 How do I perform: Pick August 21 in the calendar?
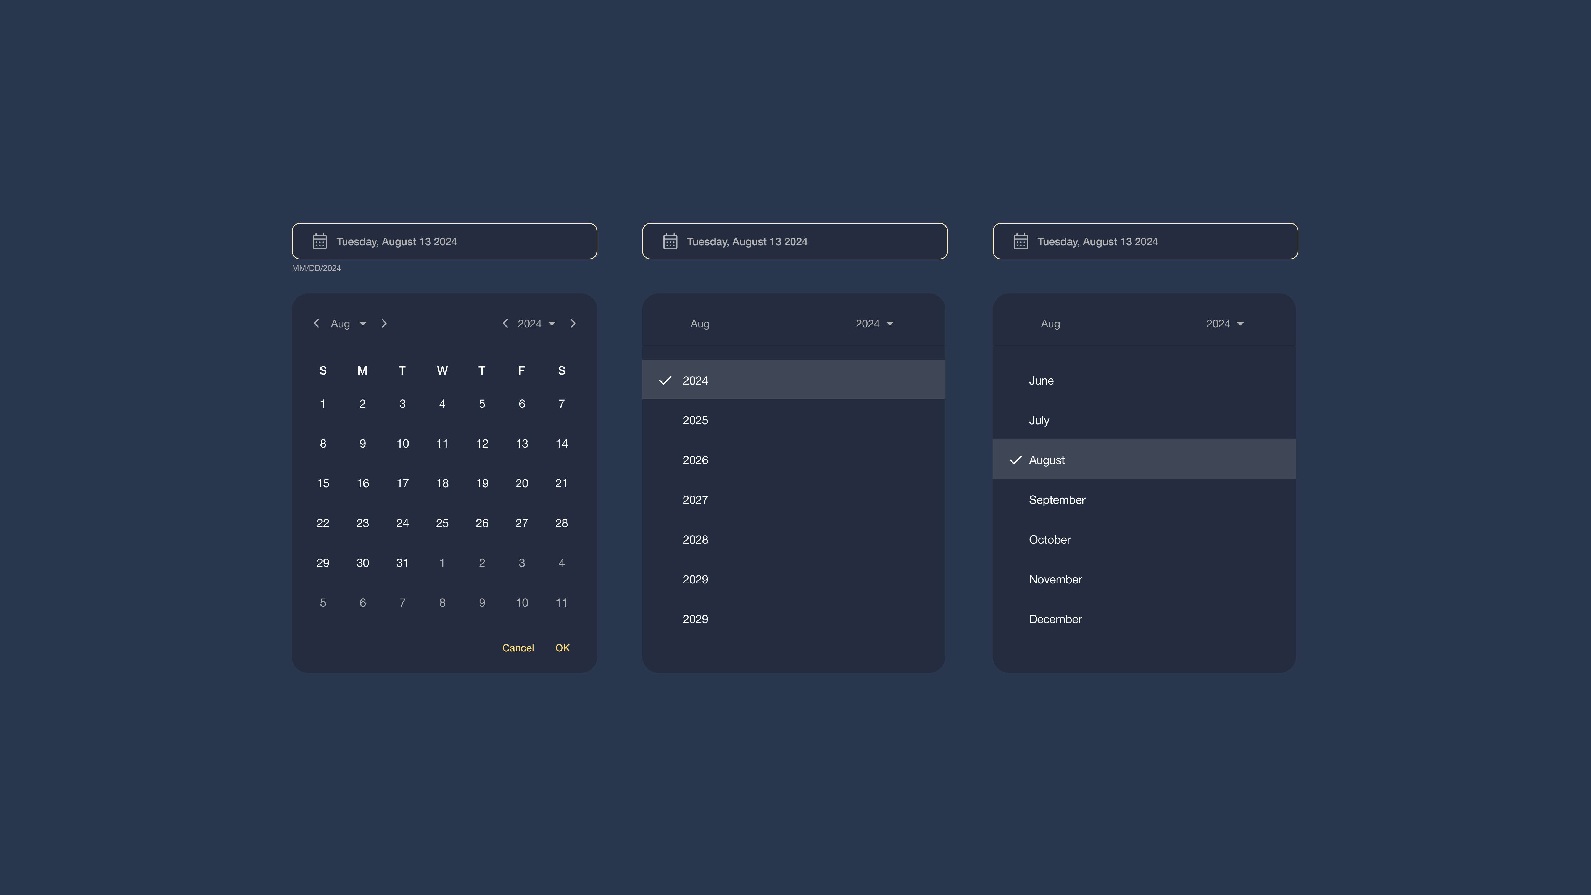click(x=562, y=483)
